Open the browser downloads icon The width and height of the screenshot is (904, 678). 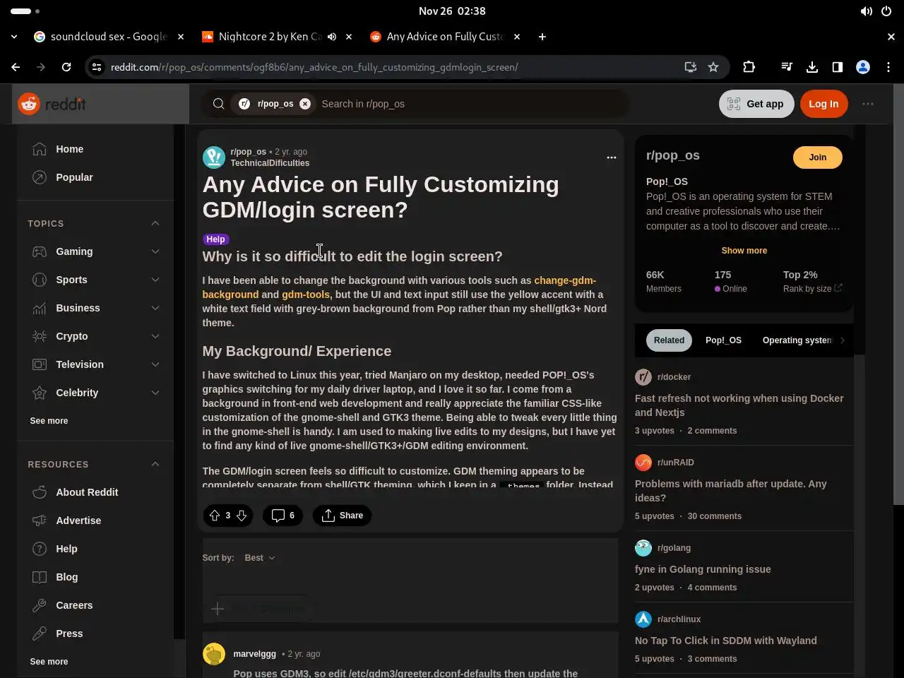tap(812, 67)
